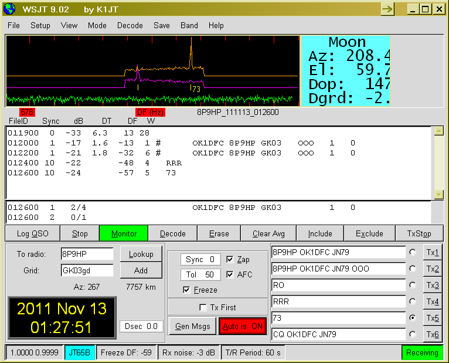Click the Tx1 button
Viewport: 449px width, 363px height.
tap(432, 252)
